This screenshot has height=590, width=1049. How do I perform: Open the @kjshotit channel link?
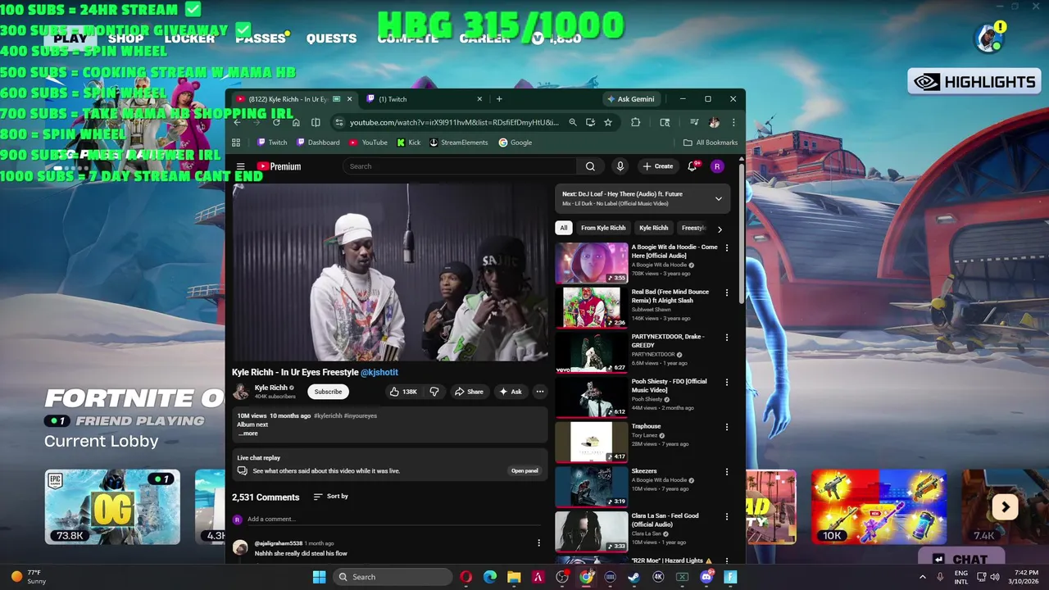379,372
